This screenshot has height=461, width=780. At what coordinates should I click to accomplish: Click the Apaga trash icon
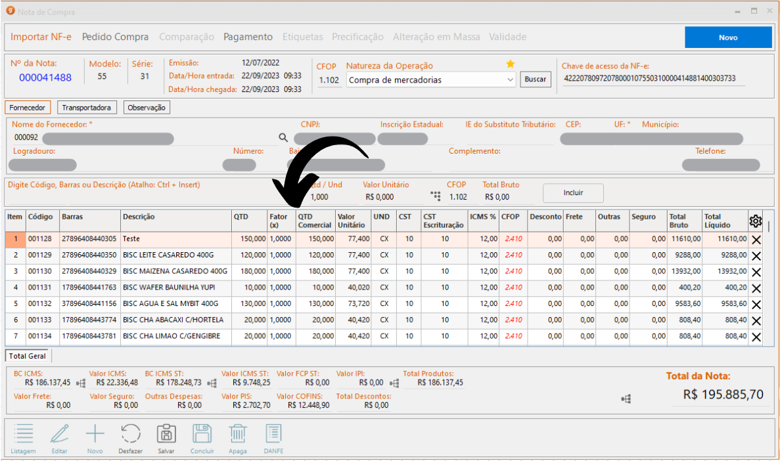[x=238, y=433]
